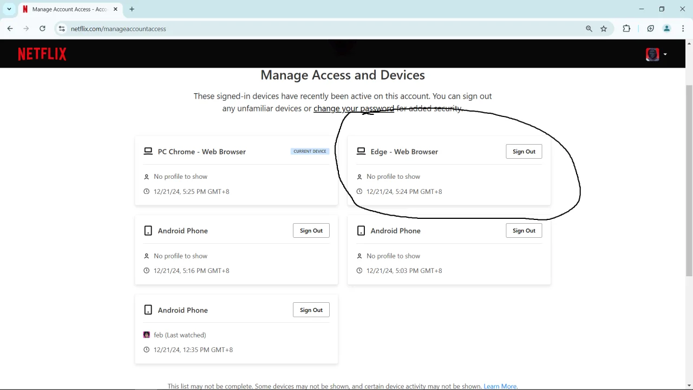
Task: Click phone icon of 5:03 PM Android Phone
Action: tap(361, 231)
